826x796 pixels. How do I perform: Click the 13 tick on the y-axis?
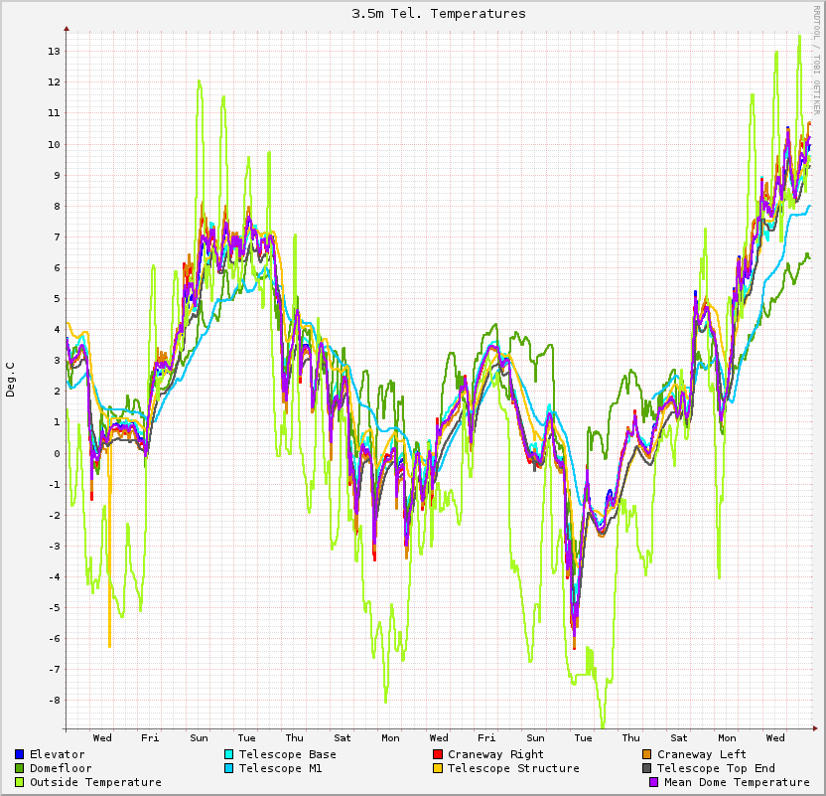(x=55, y=52)
